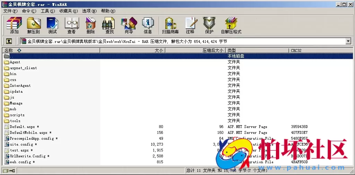Select the parent '..' folder row
The image size is (355, 175).
178,56
